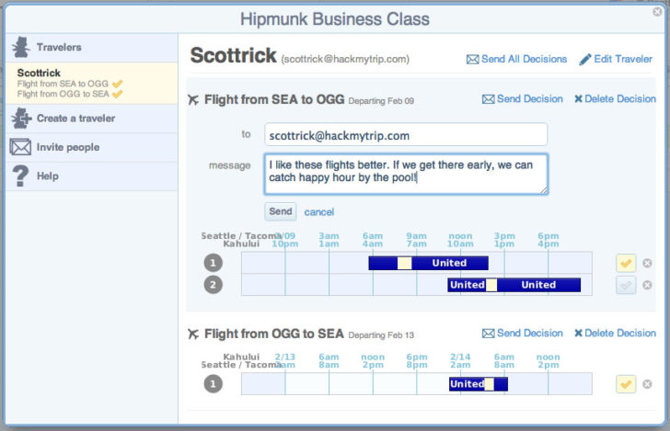
Task: Click airplane icon next to Flight from OGG to SEA
Action: coord(193,335)
